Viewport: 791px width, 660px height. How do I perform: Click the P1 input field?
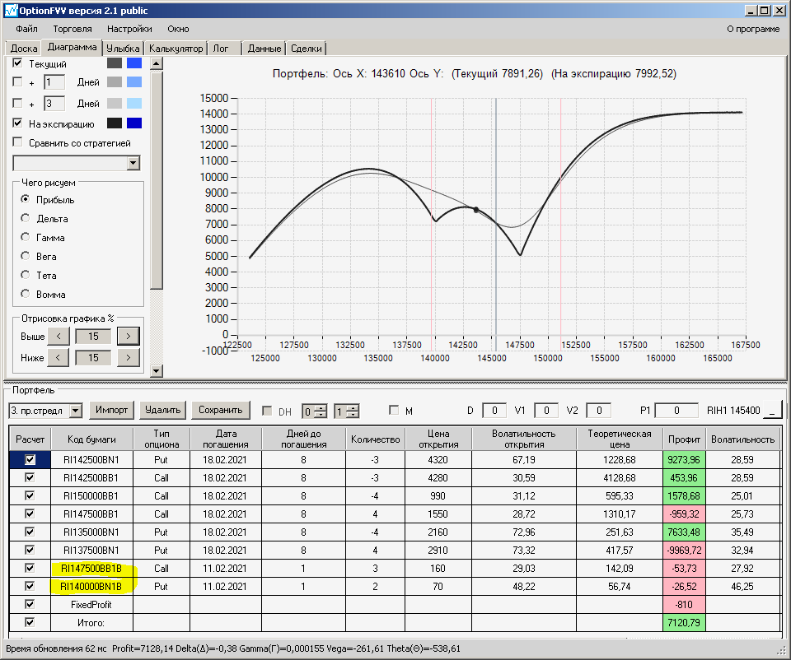click(676, 410)
